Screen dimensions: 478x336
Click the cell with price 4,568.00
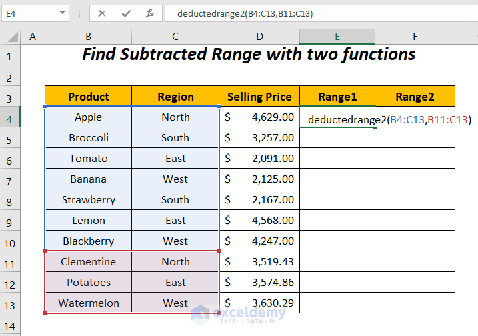pyautogui.click(x=259, y=221)
